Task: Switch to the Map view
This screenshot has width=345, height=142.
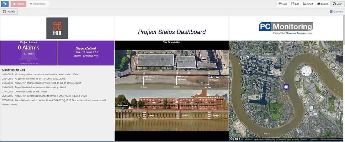Action: click(283, 4)
